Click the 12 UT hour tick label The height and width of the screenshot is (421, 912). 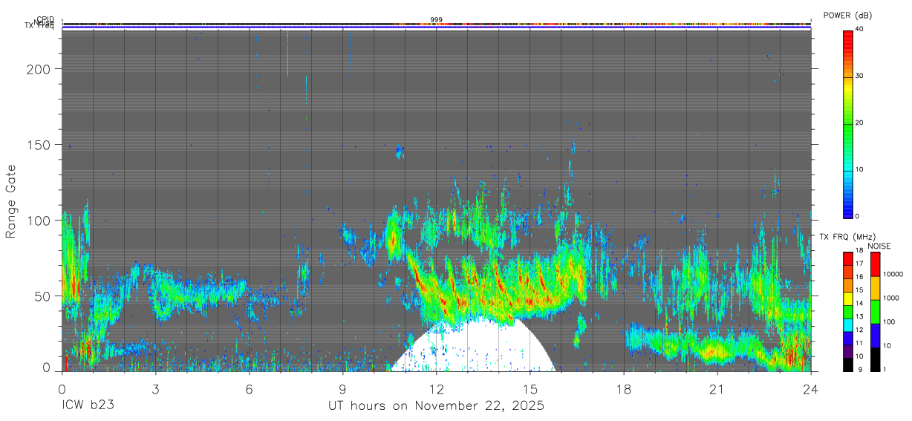(x=436, y=389)
